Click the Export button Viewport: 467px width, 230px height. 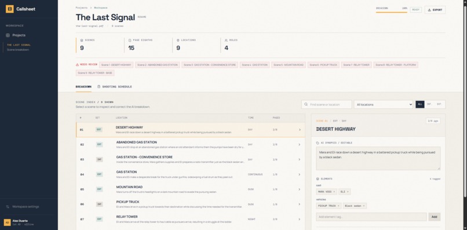(x=435, y=10)
